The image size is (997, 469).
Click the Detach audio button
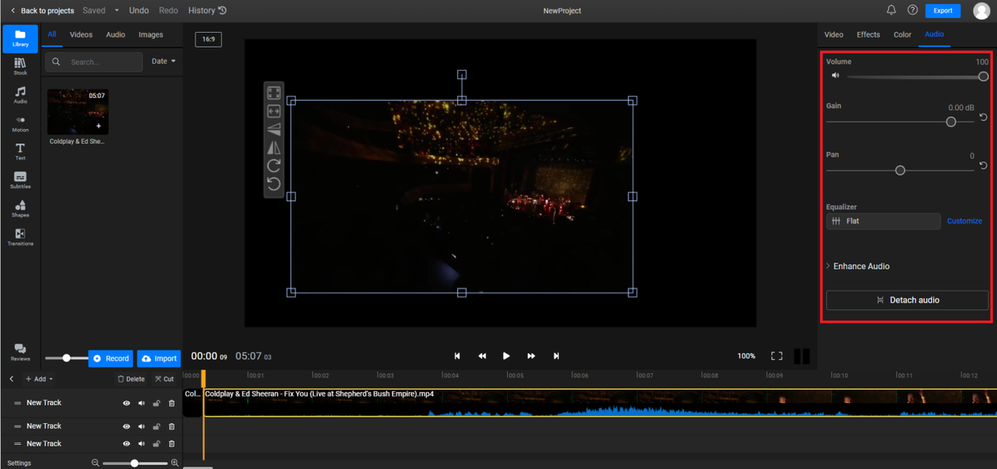click(x=907, y=300)
